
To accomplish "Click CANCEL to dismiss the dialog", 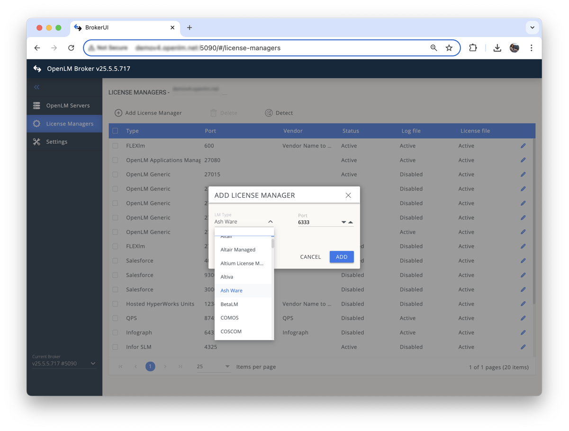I will point(310,257).
